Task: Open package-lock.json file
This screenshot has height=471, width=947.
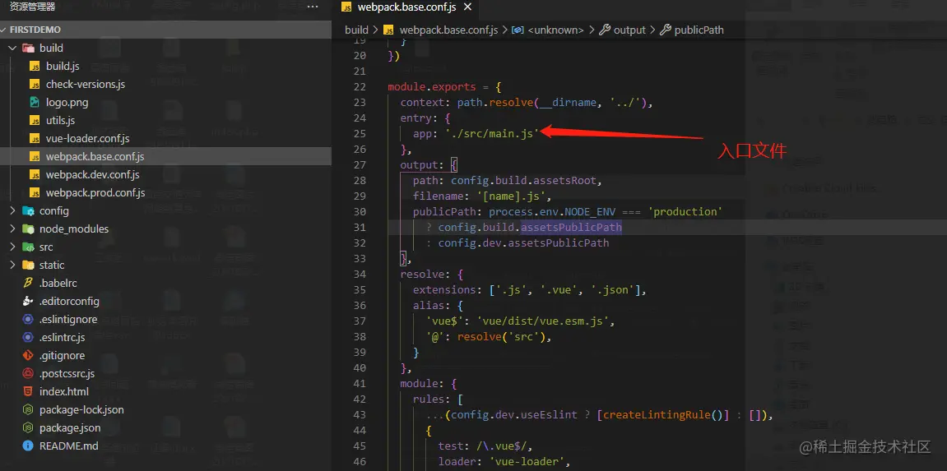Action: 81,409
